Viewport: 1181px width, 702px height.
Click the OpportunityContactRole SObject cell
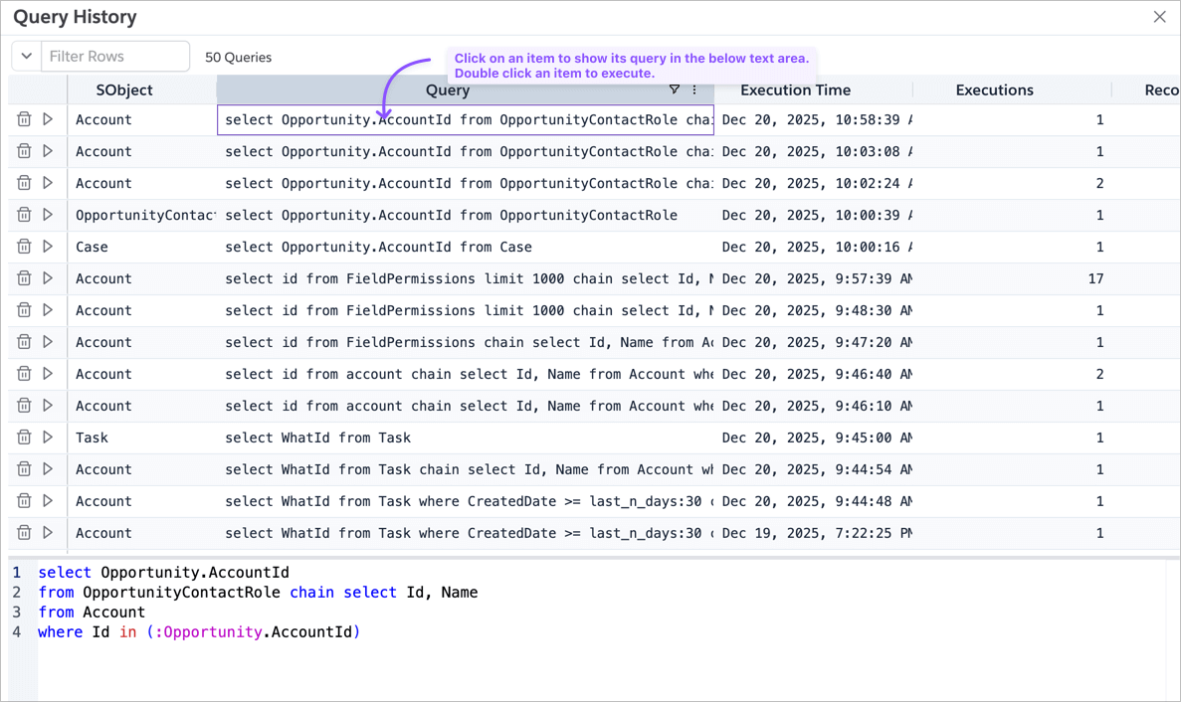145,215
